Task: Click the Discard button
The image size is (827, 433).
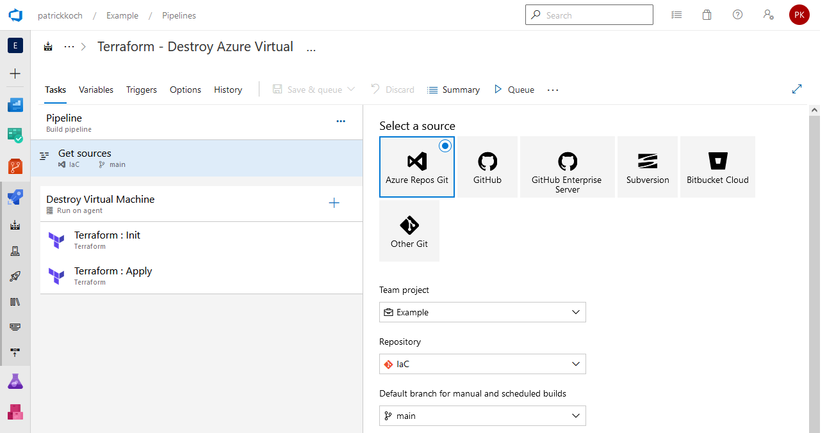Action: click(393, 90)
